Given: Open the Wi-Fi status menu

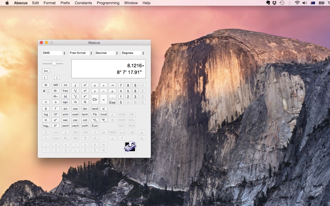Looking at the screenshot, I should 297,3.
